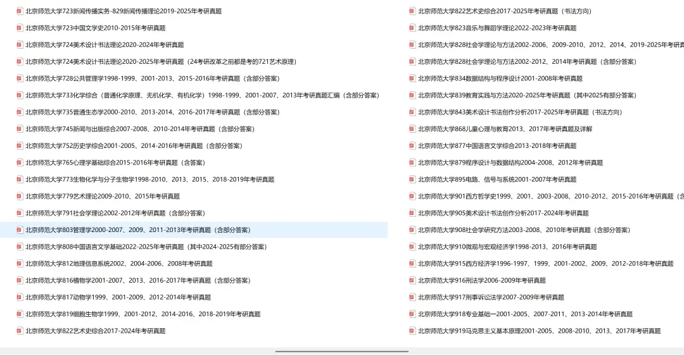The height and width of the screenshot is (356, 684).
Task: Select file 868儿童心理与教育2013、2017年考研真题及详解
Action: pyautogui.click(x=505, y=129)
